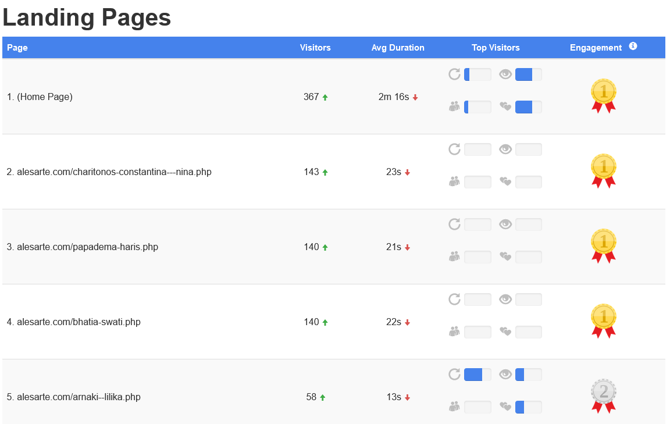The width and height of the screenshot is (670, 424).
Task: Click the people icon in arnaki--lilika row
Action: pos(454,407)
